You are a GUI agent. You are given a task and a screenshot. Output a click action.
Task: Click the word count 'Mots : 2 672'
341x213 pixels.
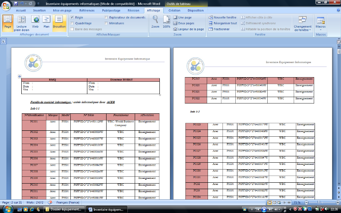[x=35, y=202]
